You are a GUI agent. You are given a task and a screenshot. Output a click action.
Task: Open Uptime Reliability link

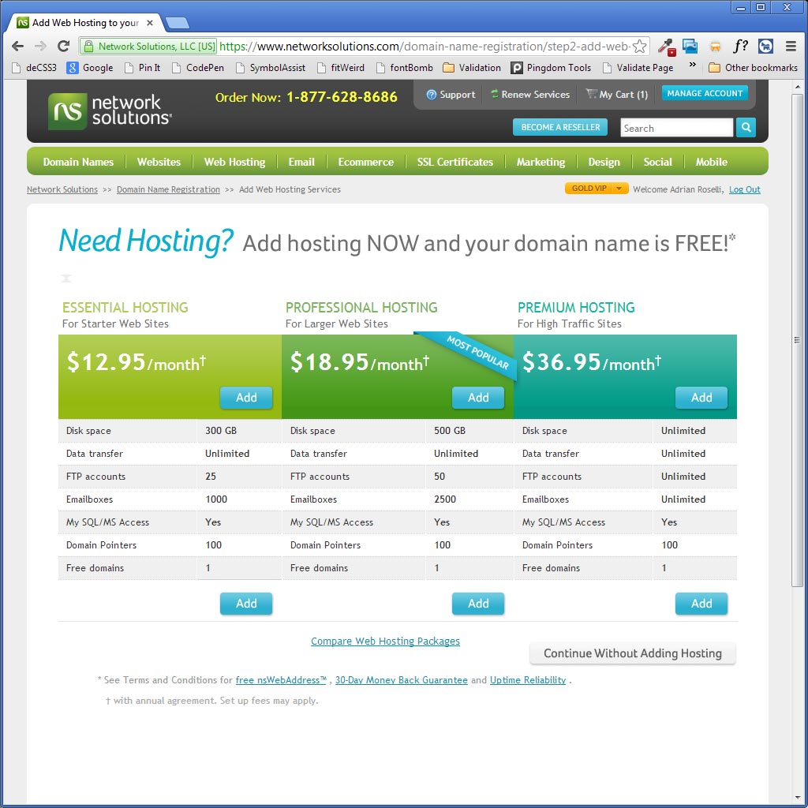click(x=528, y=680)
